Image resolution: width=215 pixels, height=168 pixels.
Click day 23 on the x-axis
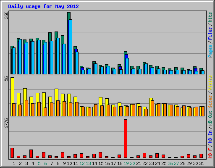(151, 163)
